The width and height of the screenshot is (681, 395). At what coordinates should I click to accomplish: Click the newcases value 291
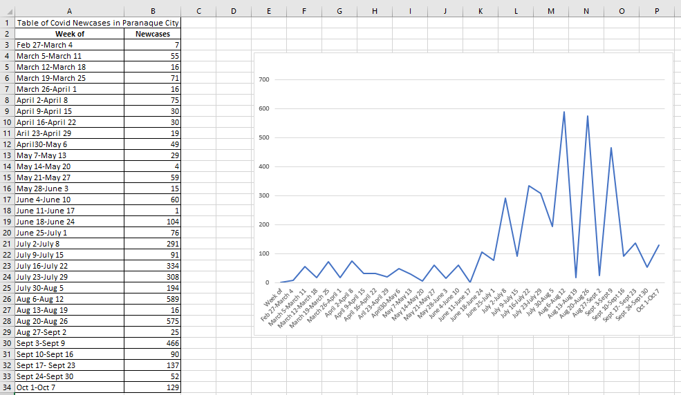coord(152,244)
